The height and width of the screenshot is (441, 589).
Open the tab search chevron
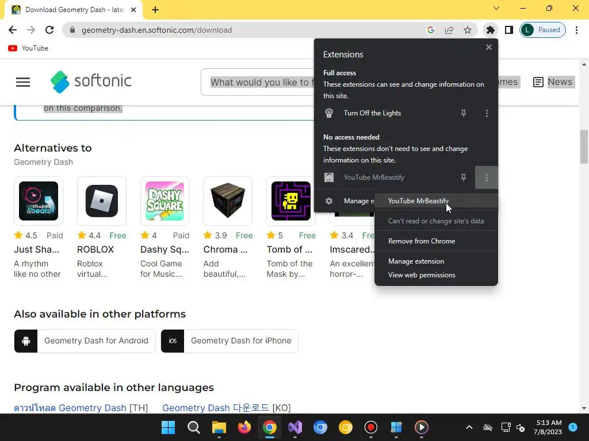[x=496, y=8]
